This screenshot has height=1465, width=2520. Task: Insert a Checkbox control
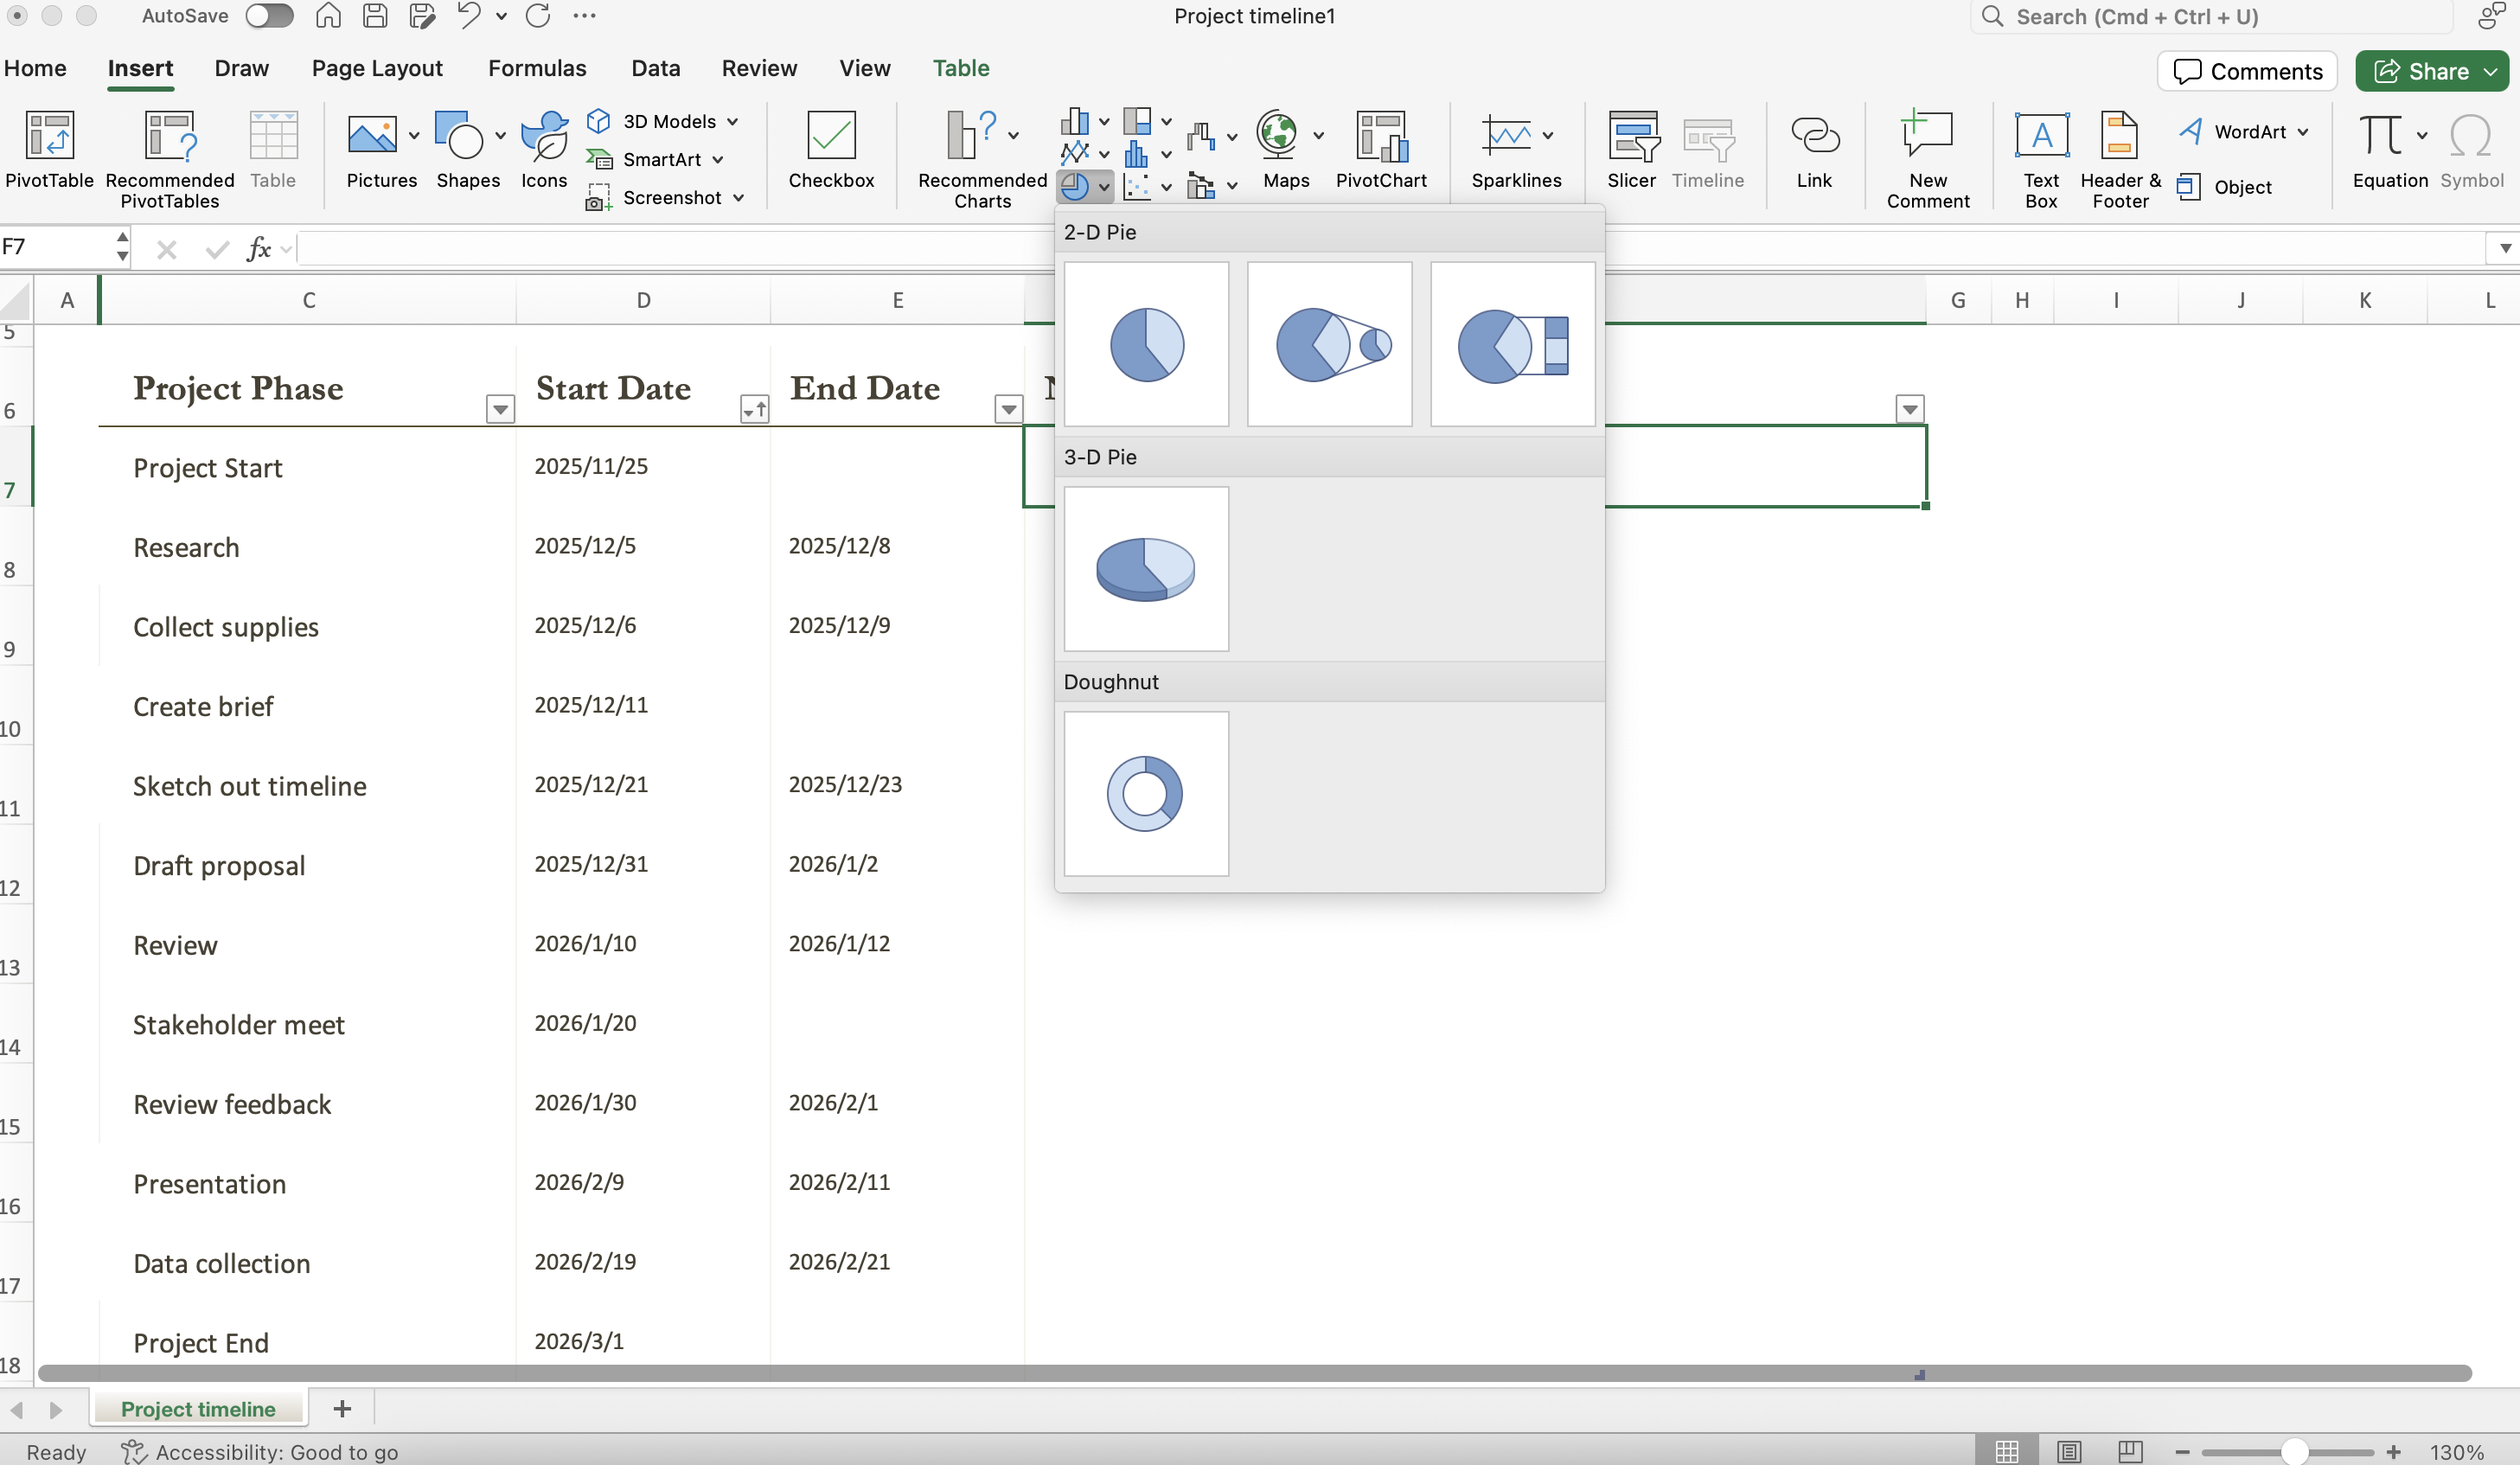831,149
